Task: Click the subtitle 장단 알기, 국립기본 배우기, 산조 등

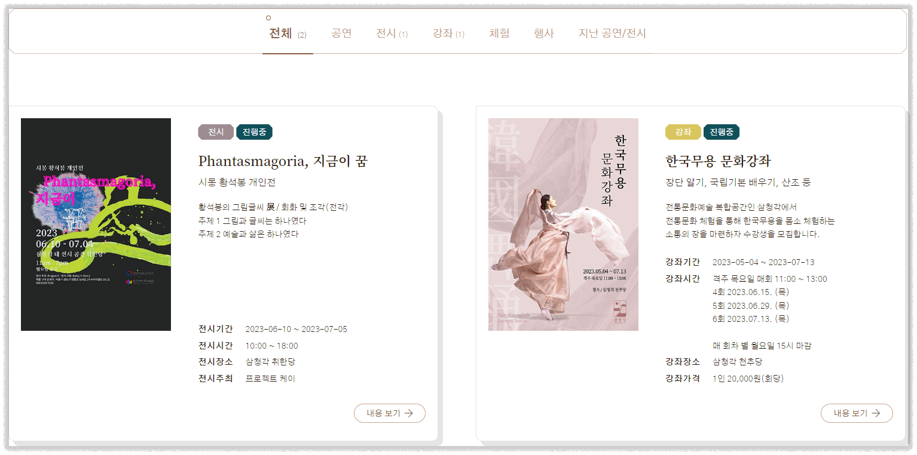Action: (738, 182)
